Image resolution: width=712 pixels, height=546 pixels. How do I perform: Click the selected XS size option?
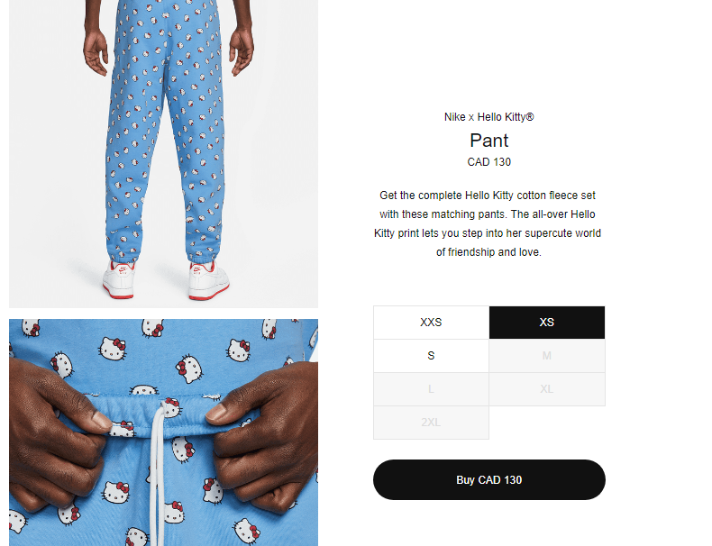tap(547, 323)
